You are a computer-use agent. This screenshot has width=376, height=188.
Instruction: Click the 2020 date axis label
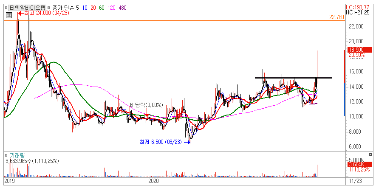[154, 181]
